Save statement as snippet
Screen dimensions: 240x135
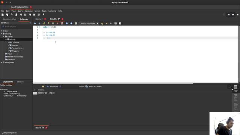click(102, 23)
